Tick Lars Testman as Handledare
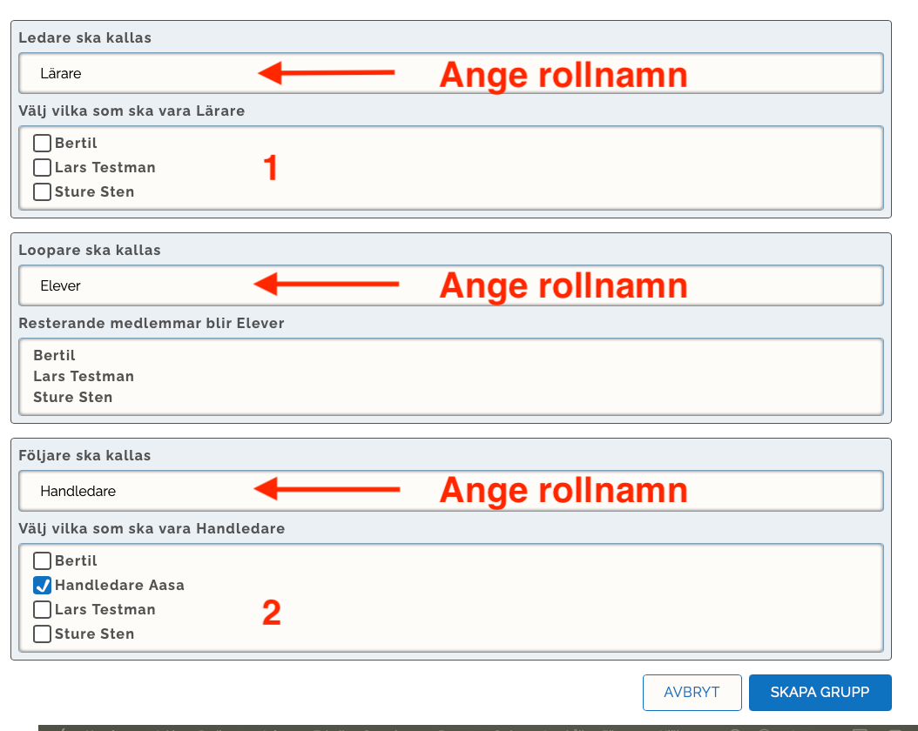The height and width of the screenshot is (731, 918). 42,610
